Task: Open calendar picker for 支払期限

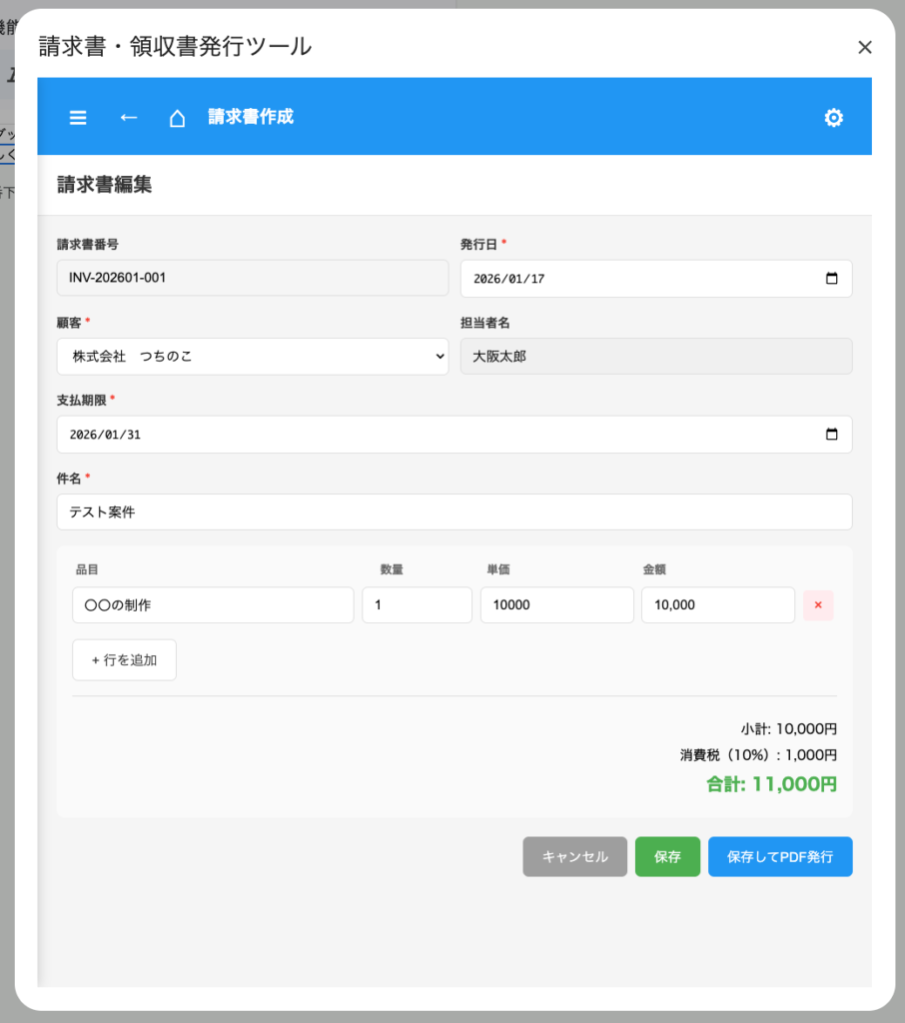Action: point(831,435)
